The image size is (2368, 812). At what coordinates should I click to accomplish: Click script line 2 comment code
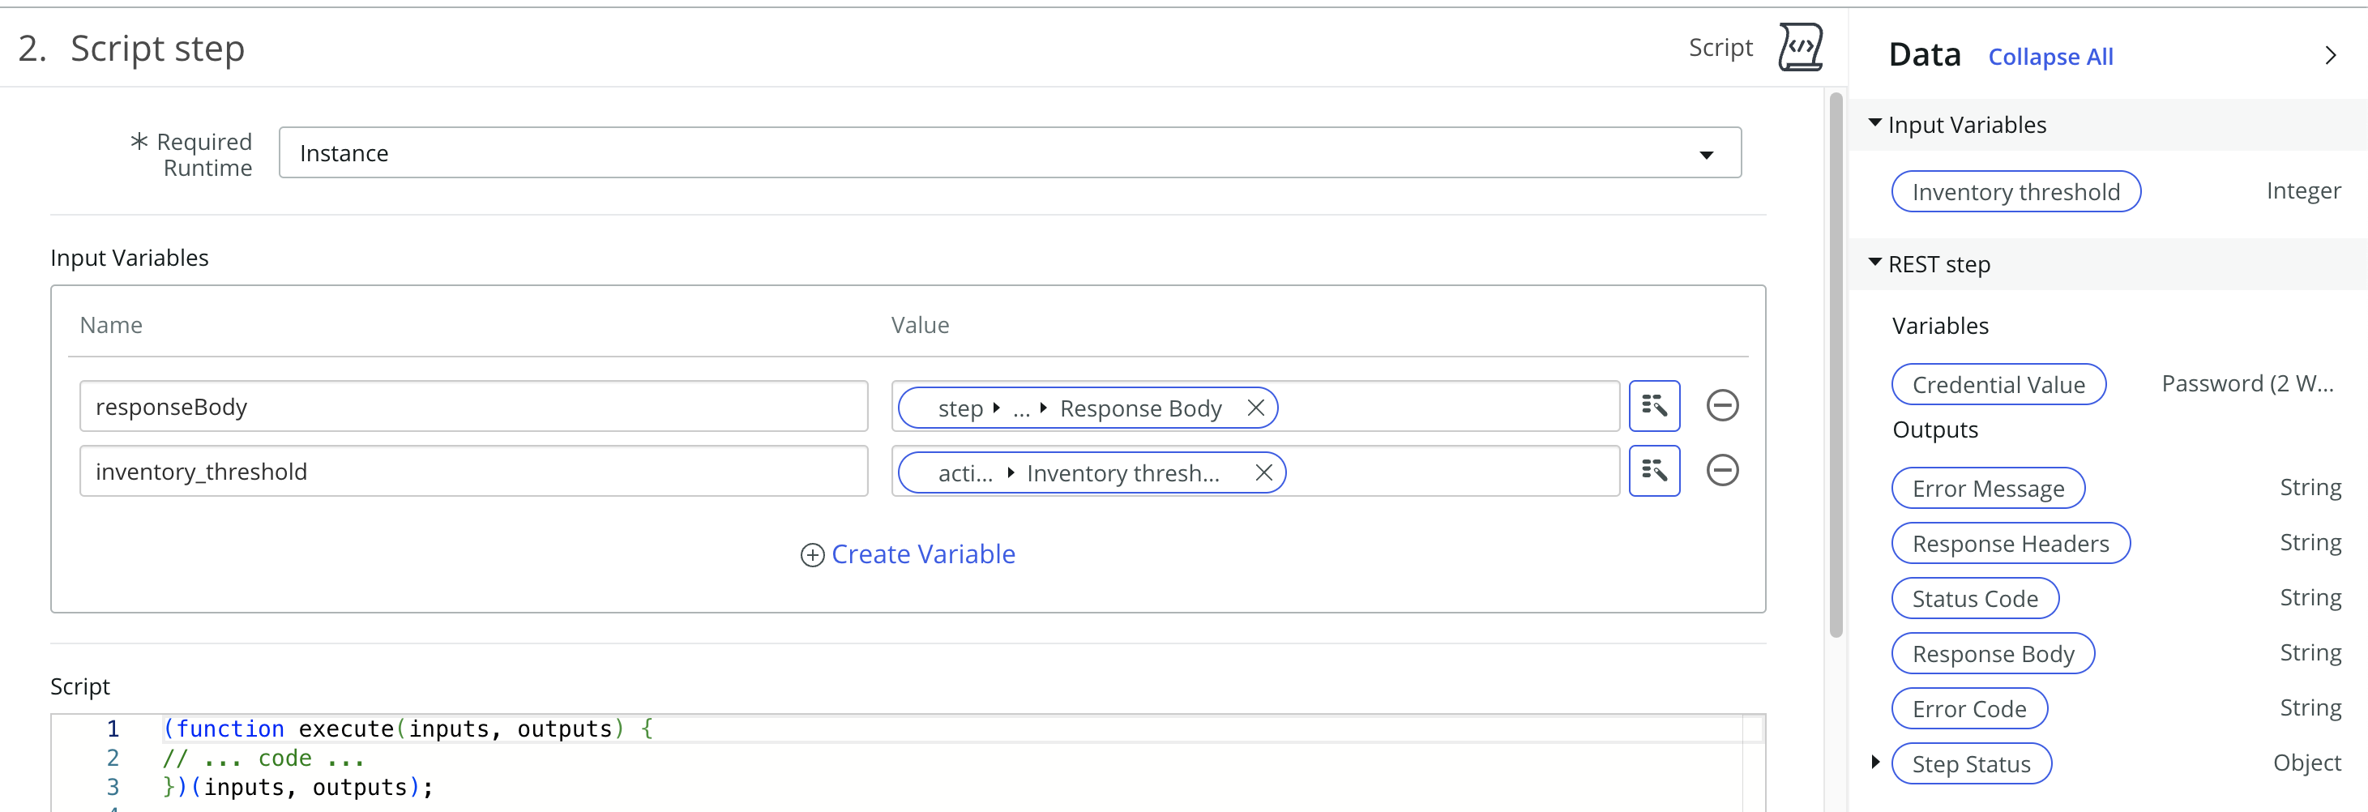263,758
